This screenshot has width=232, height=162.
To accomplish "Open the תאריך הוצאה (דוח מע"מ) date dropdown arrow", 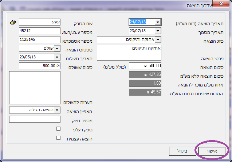I will click(x=158, y=22).
